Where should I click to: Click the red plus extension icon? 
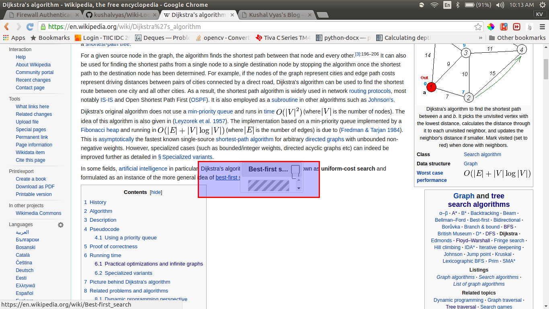pyautogui.click(x=504, y=27)
